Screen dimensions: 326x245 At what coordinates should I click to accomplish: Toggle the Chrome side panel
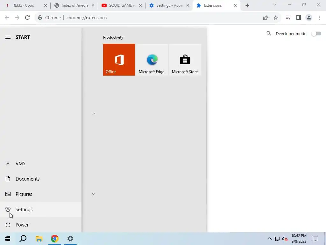[x=299, y=18]
